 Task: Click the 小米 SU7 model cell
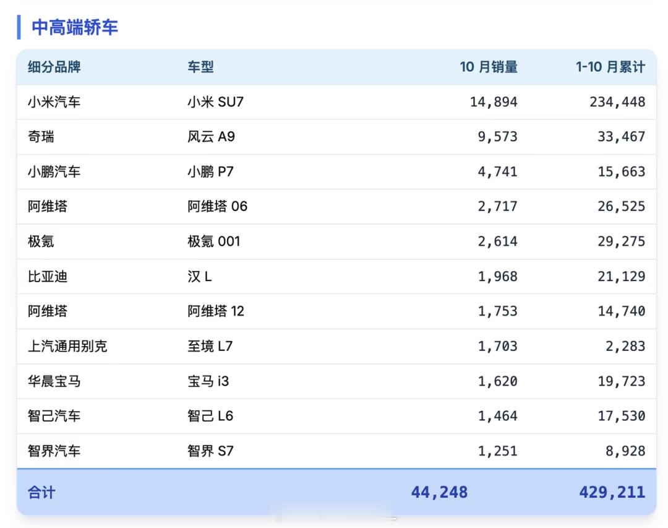click(x=216, y=102)
